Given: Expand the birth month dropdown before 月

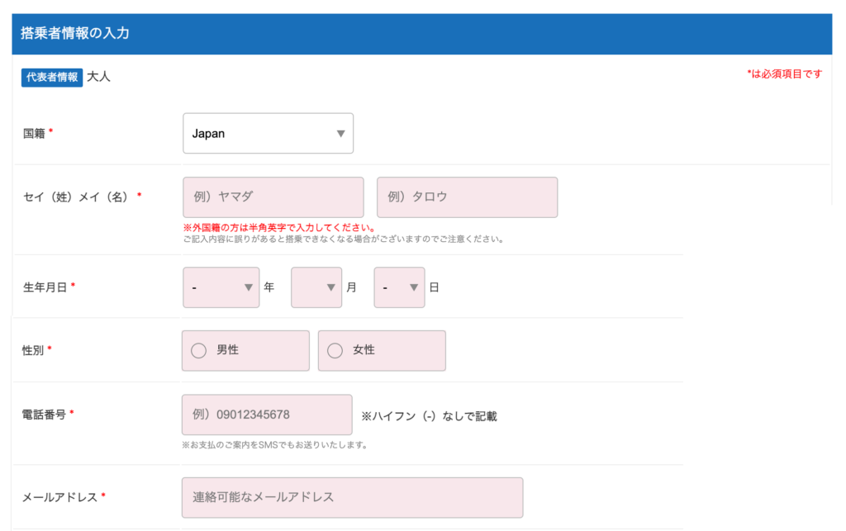Looking at the screenshot, I should [316, 287].
